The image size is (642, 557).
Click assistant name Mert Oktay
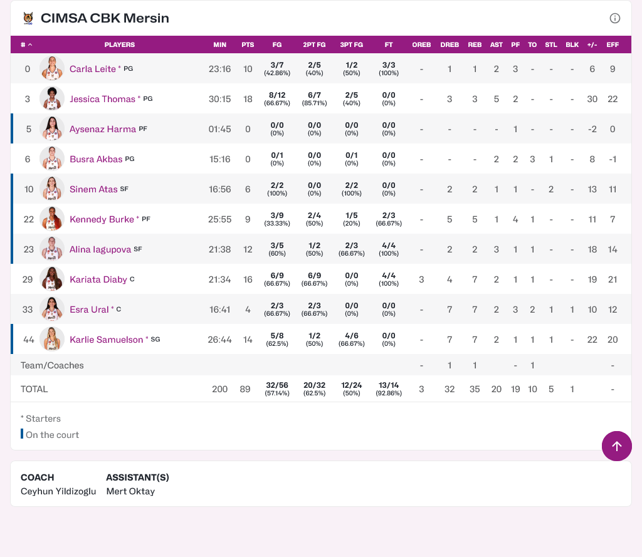[130, 491]
